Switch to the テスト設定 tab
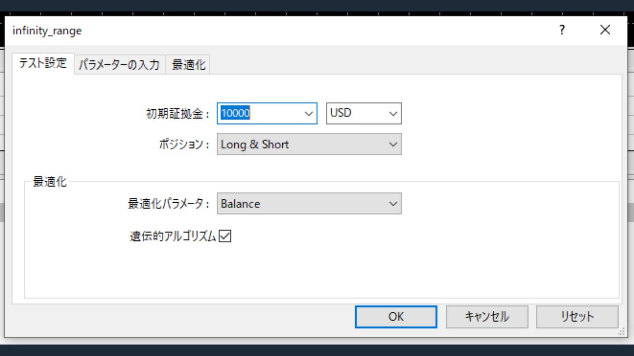This screenshot has height=356, width=634. click(x=43, y=63)
